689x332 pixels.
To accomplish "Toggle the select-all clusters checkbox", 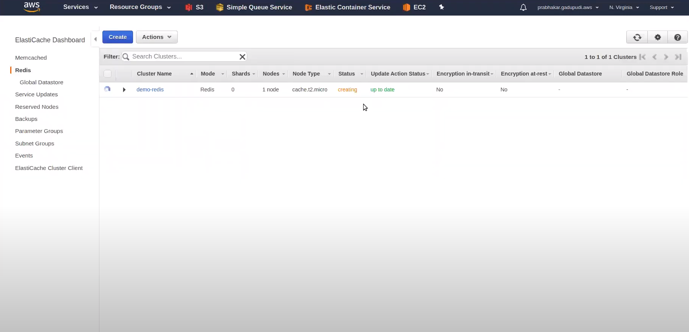I will (108, 74).
